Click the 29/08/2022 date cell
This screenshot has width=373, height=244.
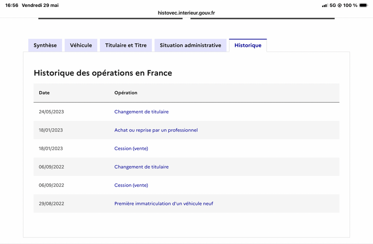coord(51,204)
